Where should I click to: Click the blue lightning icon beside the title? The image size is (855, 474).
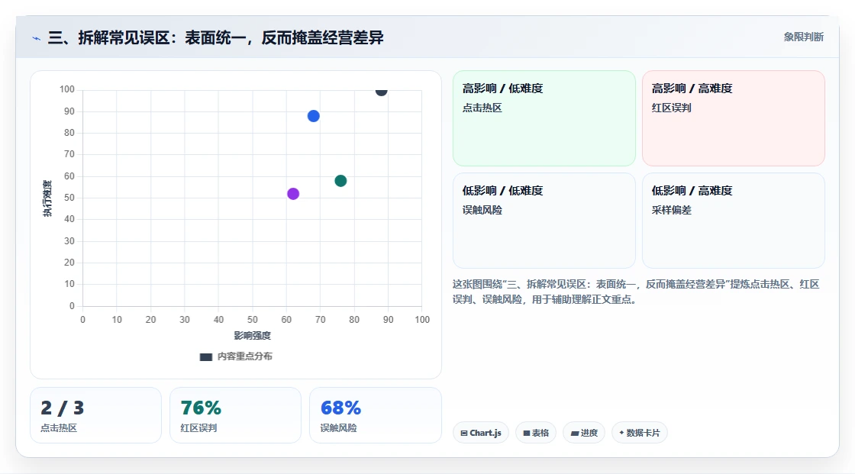36,38
